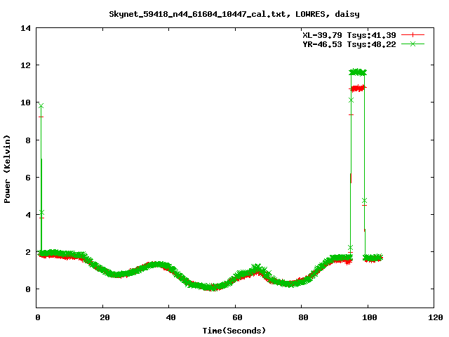Click the y-axis tick label 10
The width and height of the screenshot is (449, 337).
25,103
